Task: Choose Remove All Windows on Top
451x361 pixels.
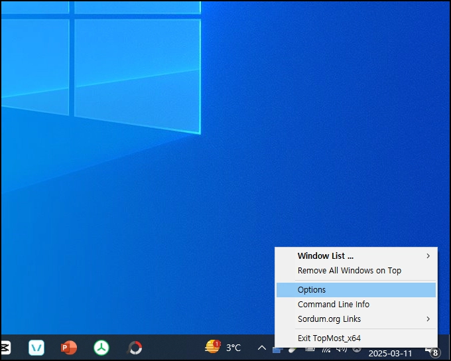Action: (x=356, y=271)
